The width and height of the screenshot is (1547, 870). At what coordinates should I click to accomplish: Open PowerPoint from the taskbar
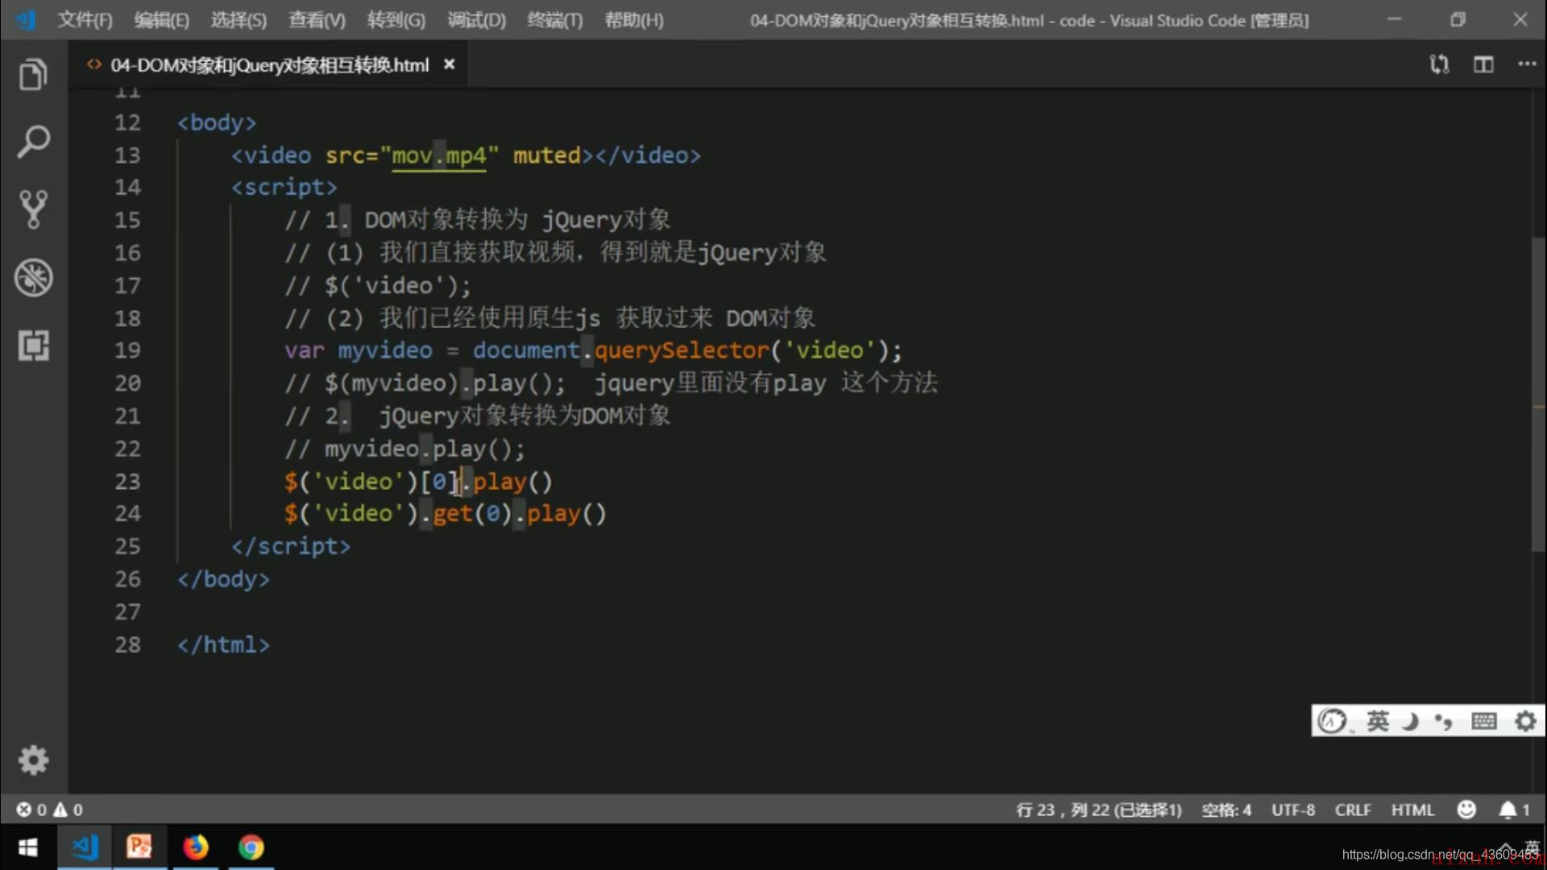[139, 847]
